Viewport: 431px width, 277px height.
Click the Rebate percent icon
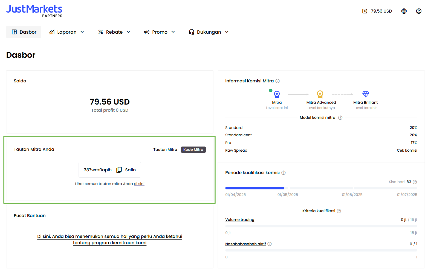tap(101, 32)
